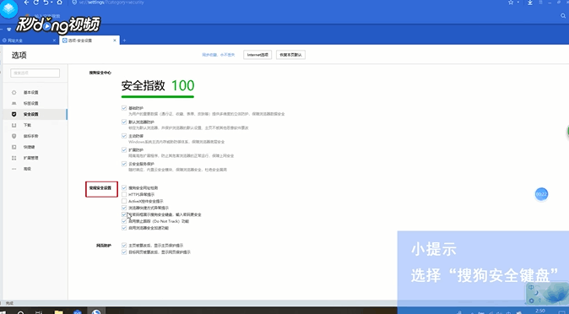
Task: Open 基本设置 in the options sidebar
Action: [35, 93]
